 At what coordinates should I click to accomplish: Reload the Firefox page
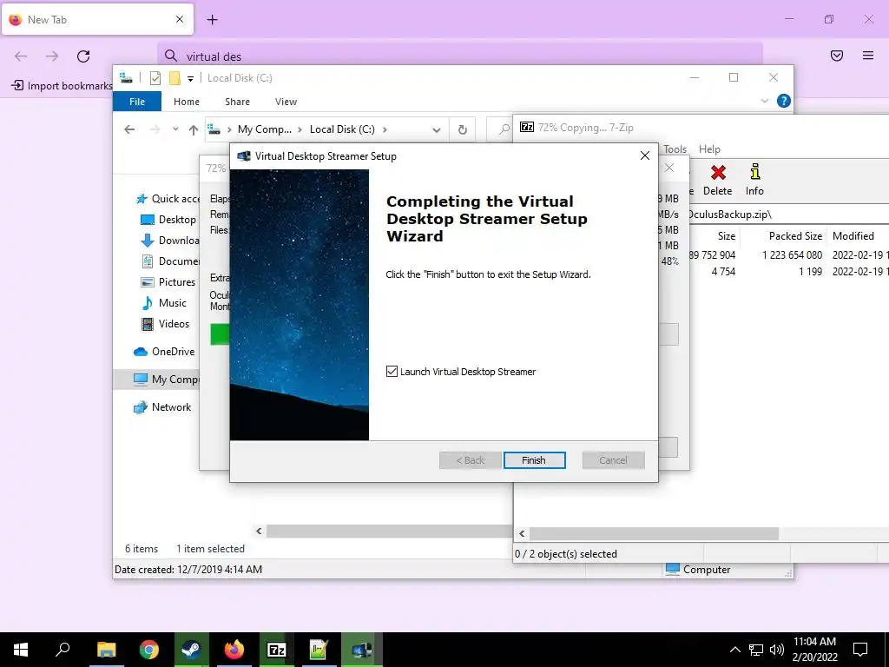(x=83, y=56)
